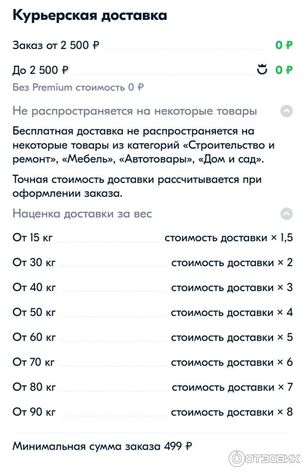Click the "Без Premium стоимость 0 ₽" note

[78, 87]
